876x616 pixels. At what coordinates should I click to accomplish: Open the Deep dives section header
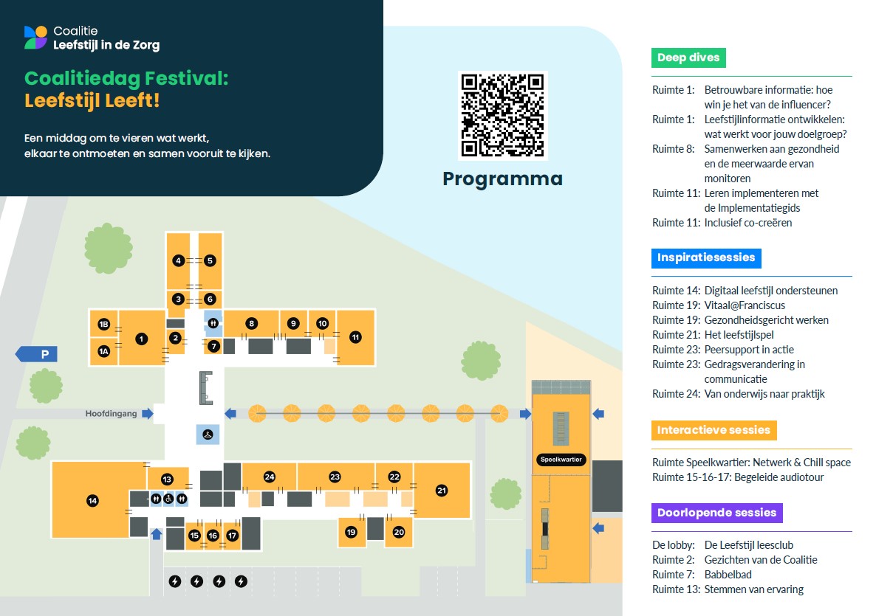point(688,58)
